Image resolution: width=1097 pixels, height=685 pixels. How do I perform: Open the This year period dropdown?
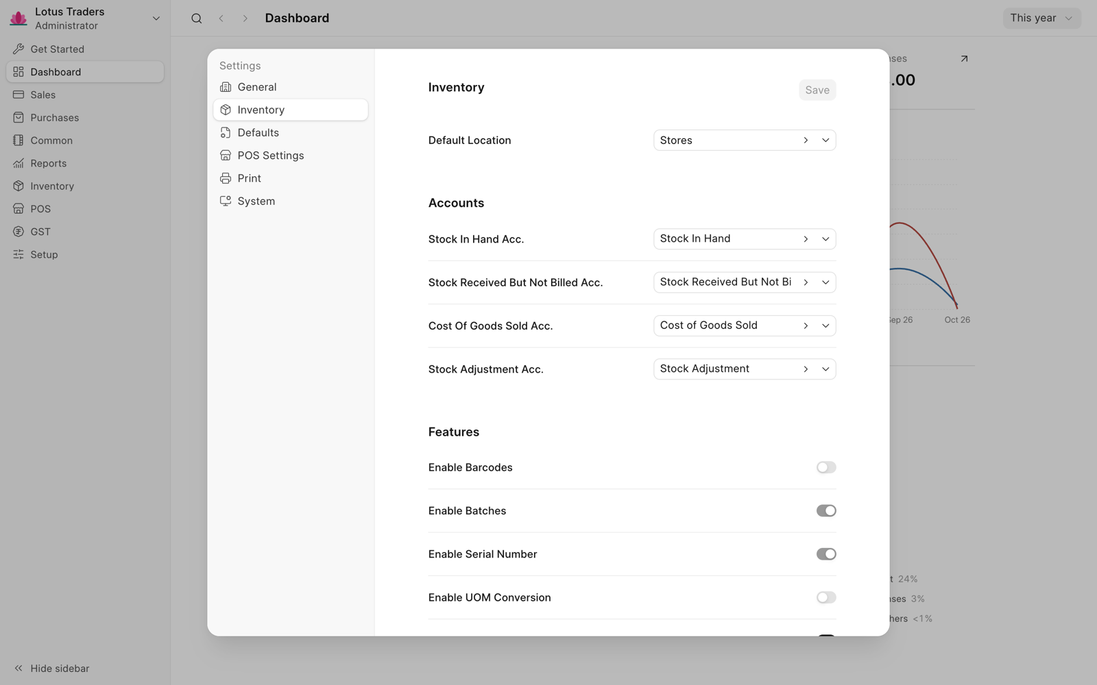[1041, 18]
